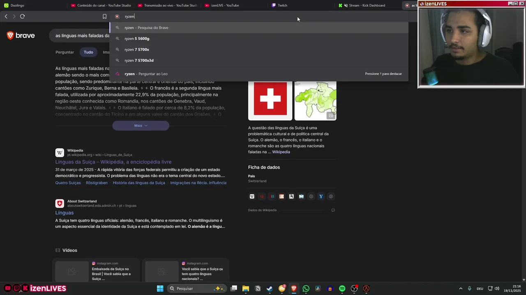526x295 pixels.
Task: Go back with the browser back arrow
Action: tap(6, 16)
